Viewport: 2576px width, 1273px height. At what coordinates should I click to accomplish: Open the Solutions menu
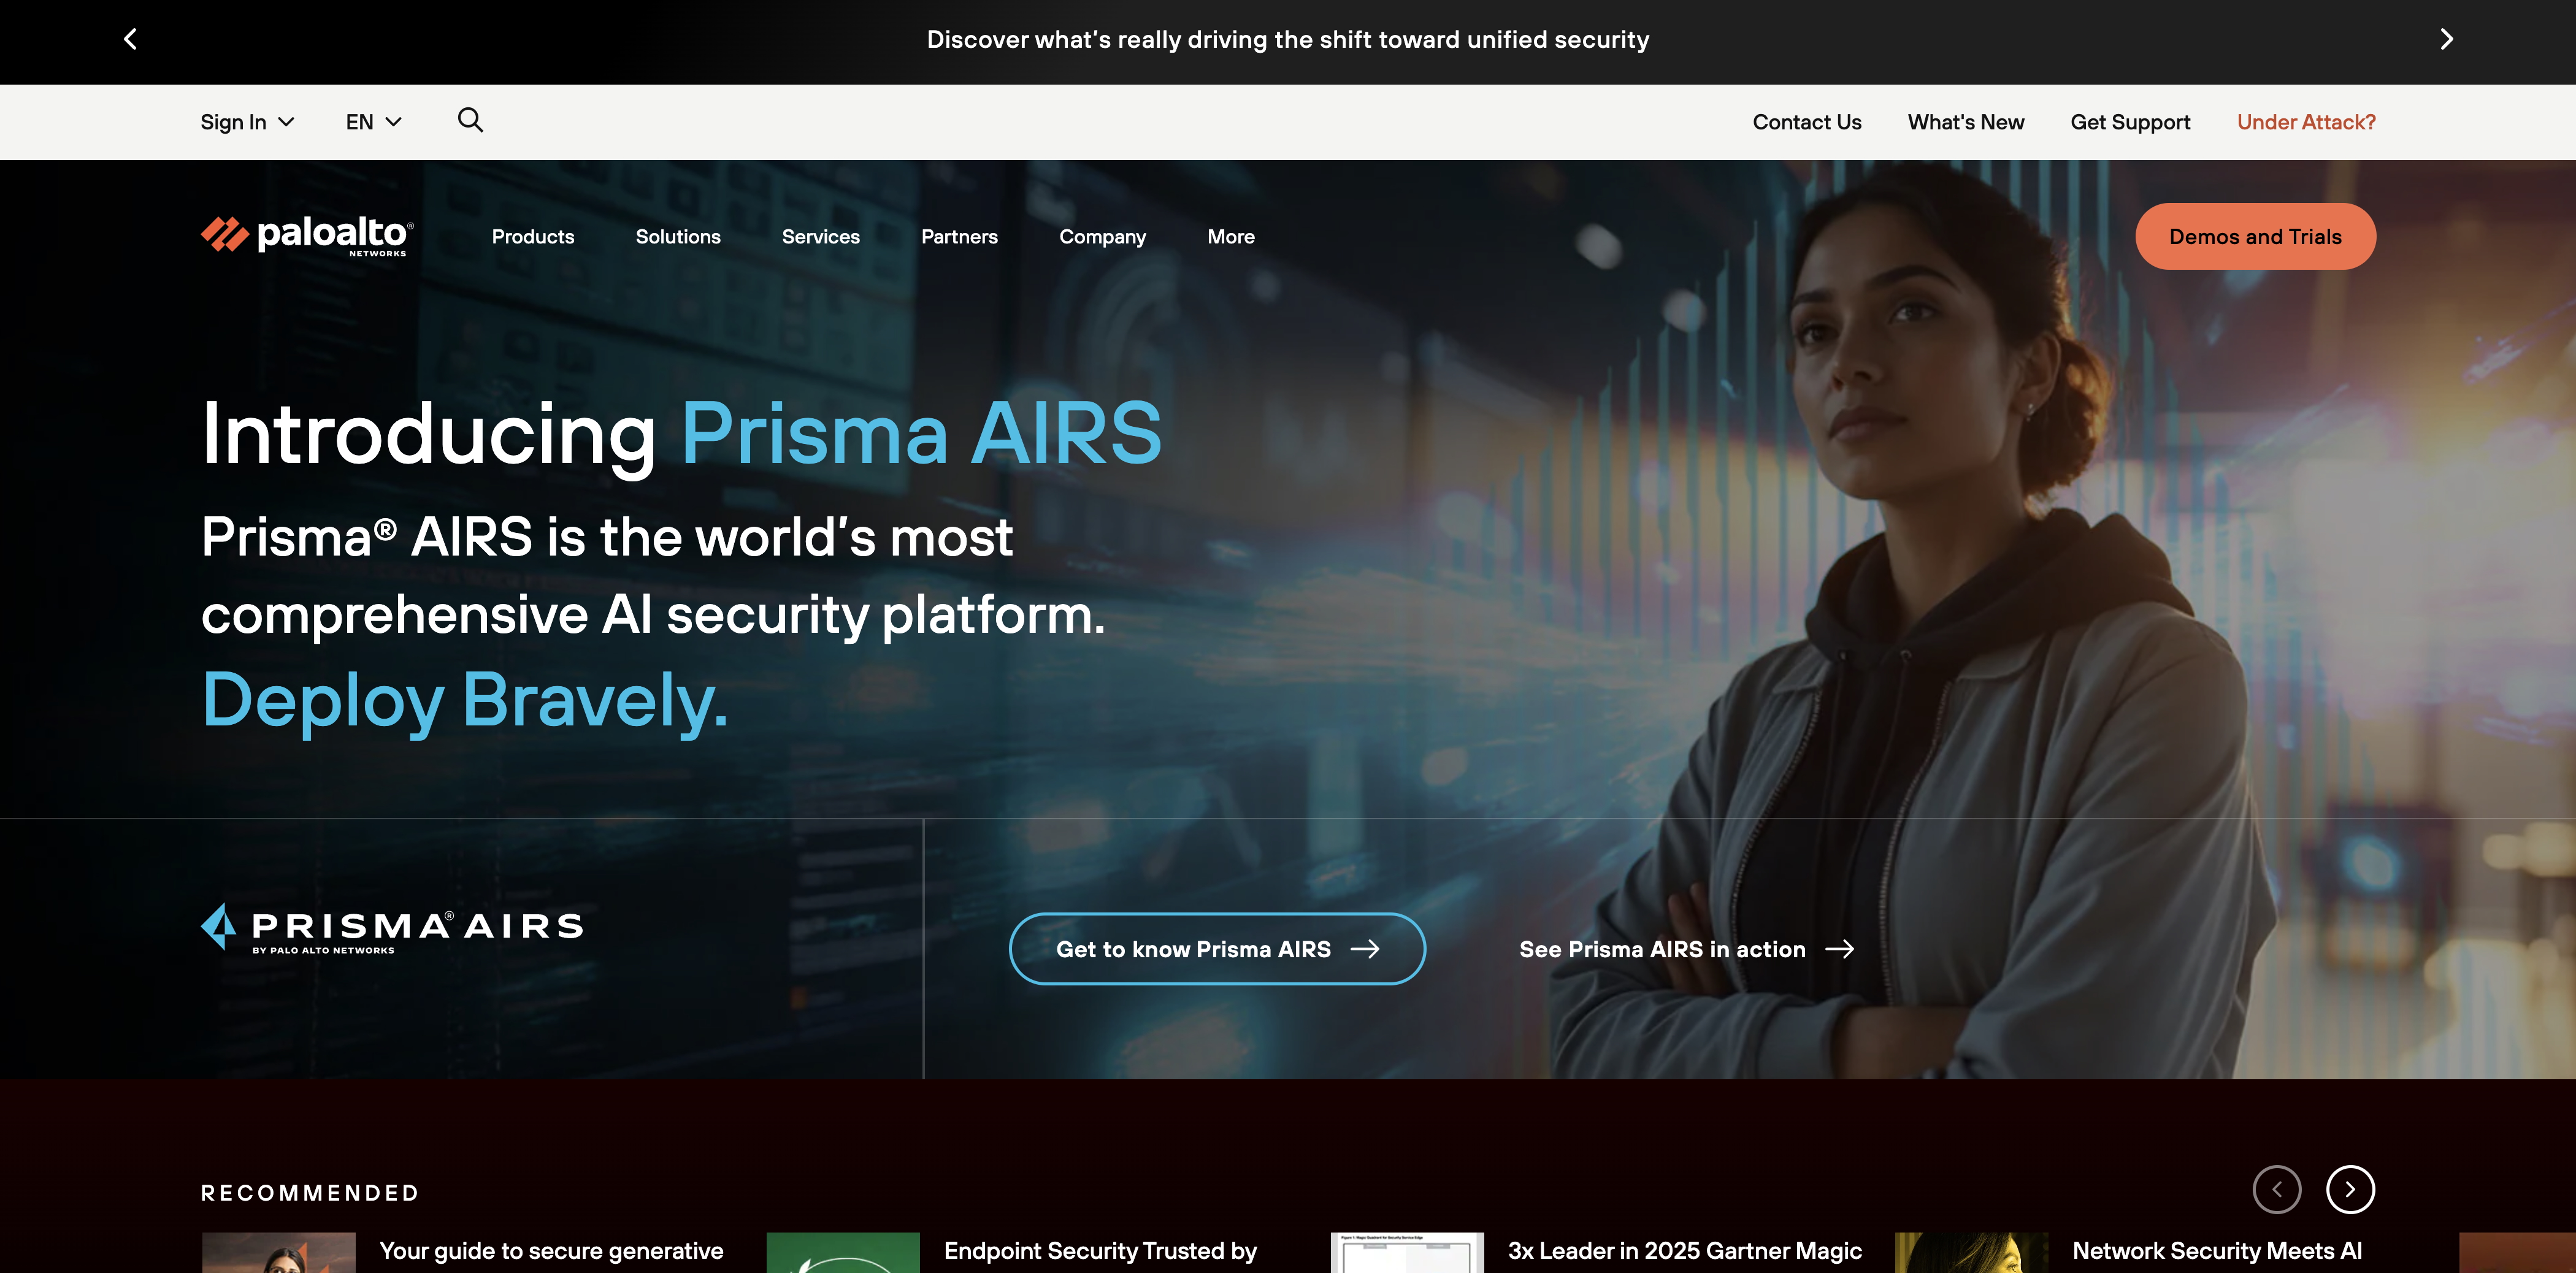click(x=678, y=237)
